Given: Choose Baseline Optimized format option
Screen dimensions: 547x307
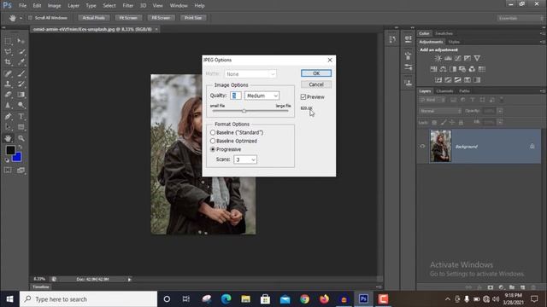Looking at the screenshot, I should (213, 141).
